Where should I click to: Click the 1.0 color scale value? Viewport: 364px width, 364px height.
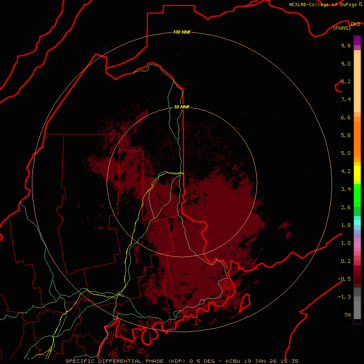point(346,243)
